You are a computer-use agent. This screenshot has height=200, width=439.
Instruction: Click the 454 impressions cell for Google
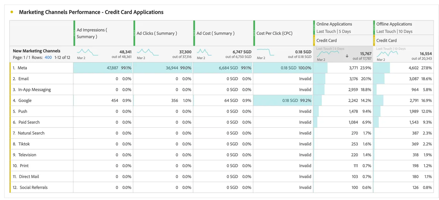click(x=103, y=100)
